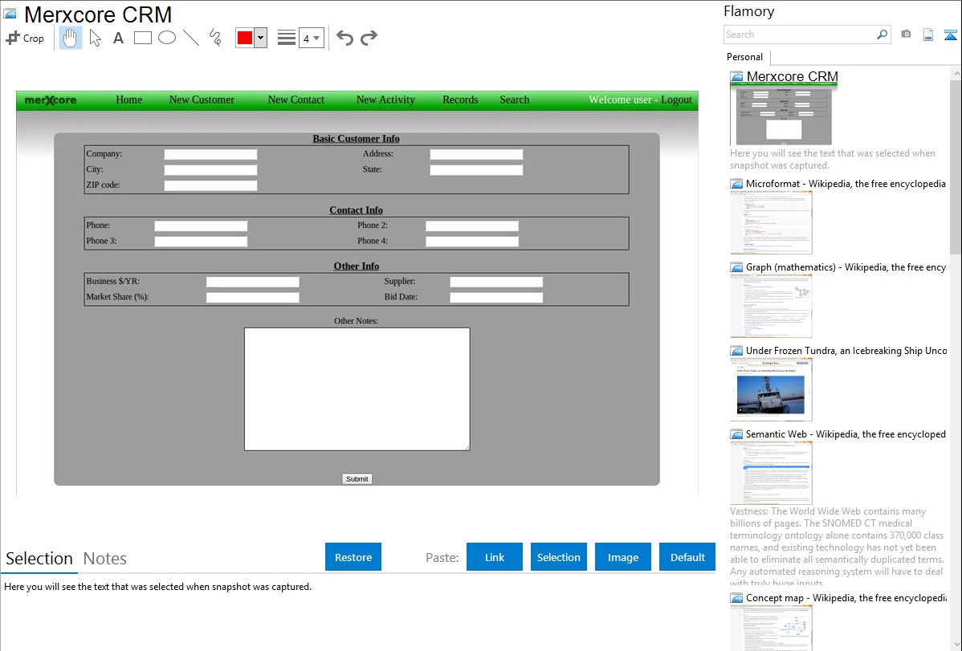The image size is (962, 651).
Task: Click the snapshot list scrollbar down arrow
Action: pos(956,645)
